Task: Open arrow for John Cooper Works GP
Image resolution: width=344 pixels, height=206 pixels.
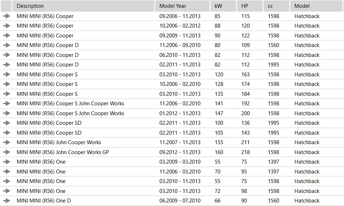Action: pyautogui.click(x=7, y=152)
